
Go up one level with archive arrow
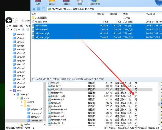pos(33,9)
